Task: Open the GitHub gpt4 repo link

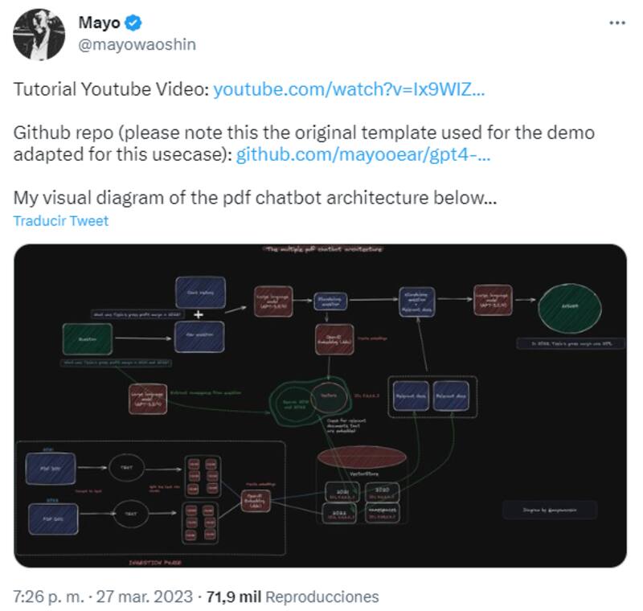Action: (363, 154)
